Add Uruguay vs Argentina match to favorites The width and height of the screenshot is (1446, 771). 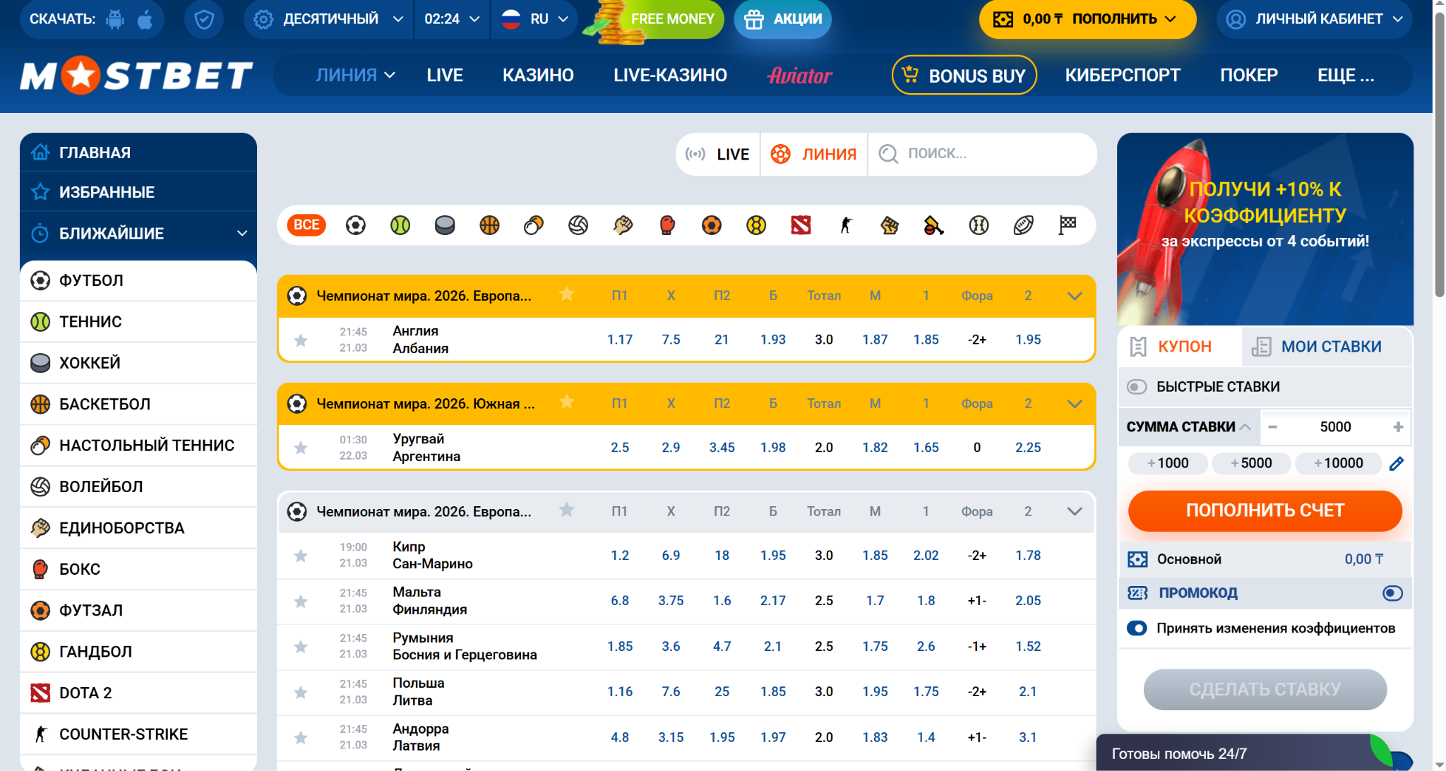[301, 448]
